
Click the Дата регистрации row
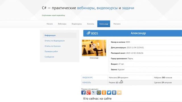pos(145,48)
